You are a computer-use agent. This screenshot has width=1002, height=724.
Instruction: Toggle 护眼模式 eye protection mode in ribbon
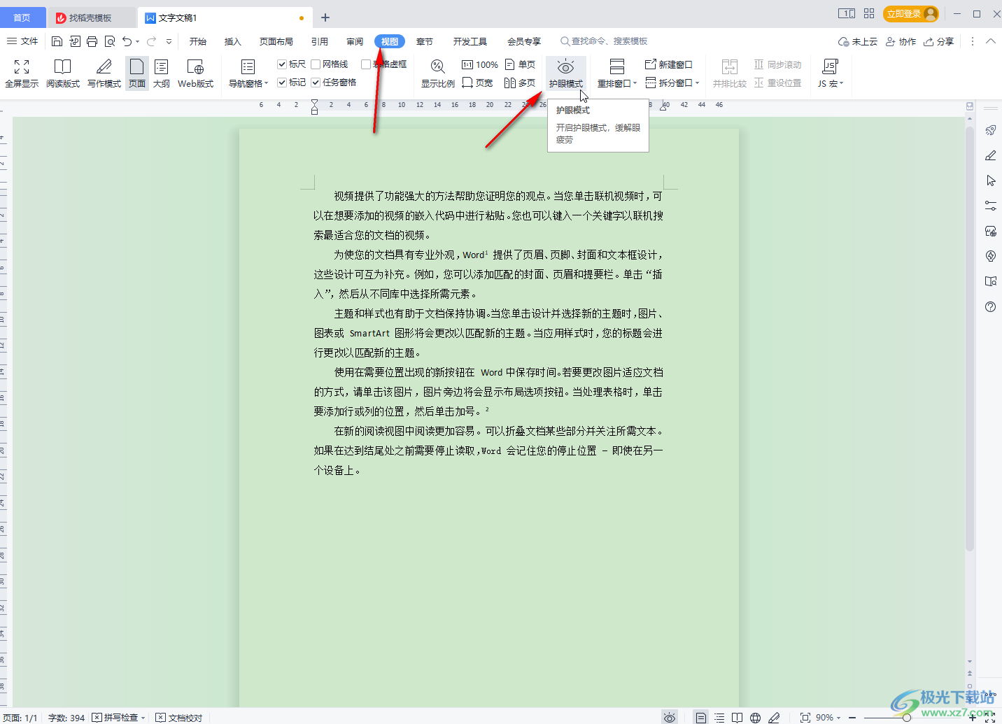tap(566, 73)
